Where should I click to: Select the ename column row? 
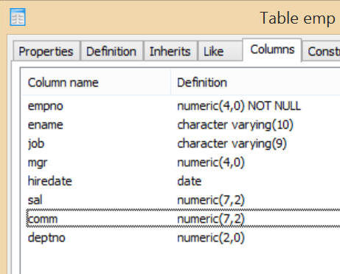(x=181, y=125)
